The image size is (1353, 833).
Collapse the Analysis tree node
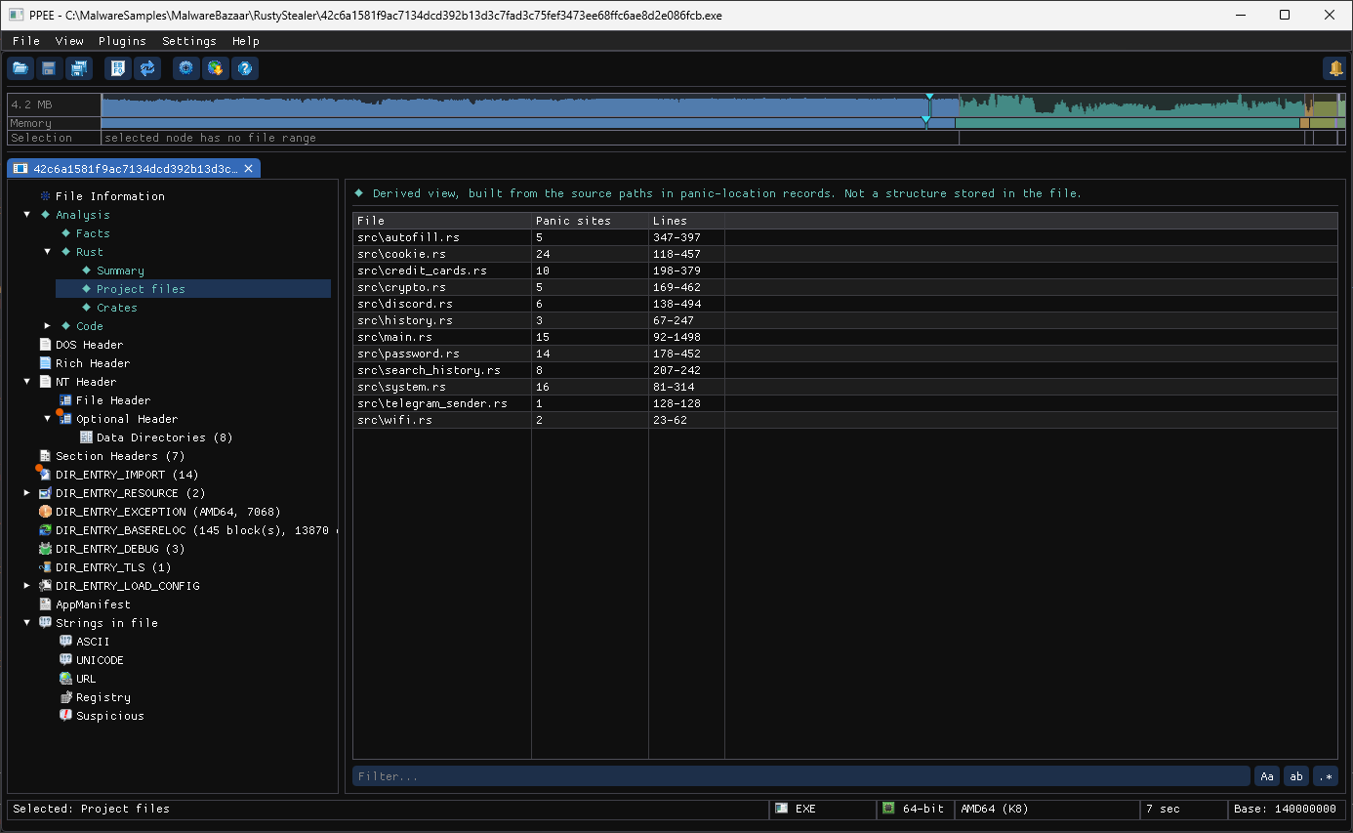pyautogui.click(x=27, y=215)
